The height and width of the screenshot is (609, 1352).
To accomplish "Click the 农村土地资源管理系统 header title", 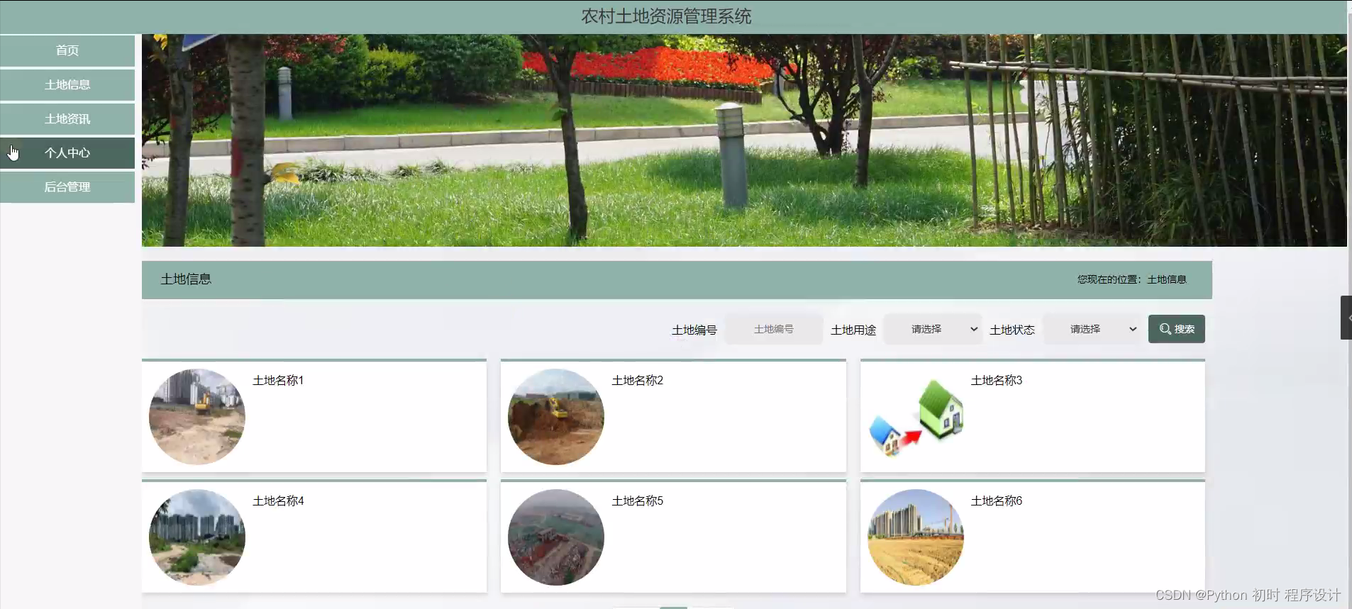I will pos(667,16).
